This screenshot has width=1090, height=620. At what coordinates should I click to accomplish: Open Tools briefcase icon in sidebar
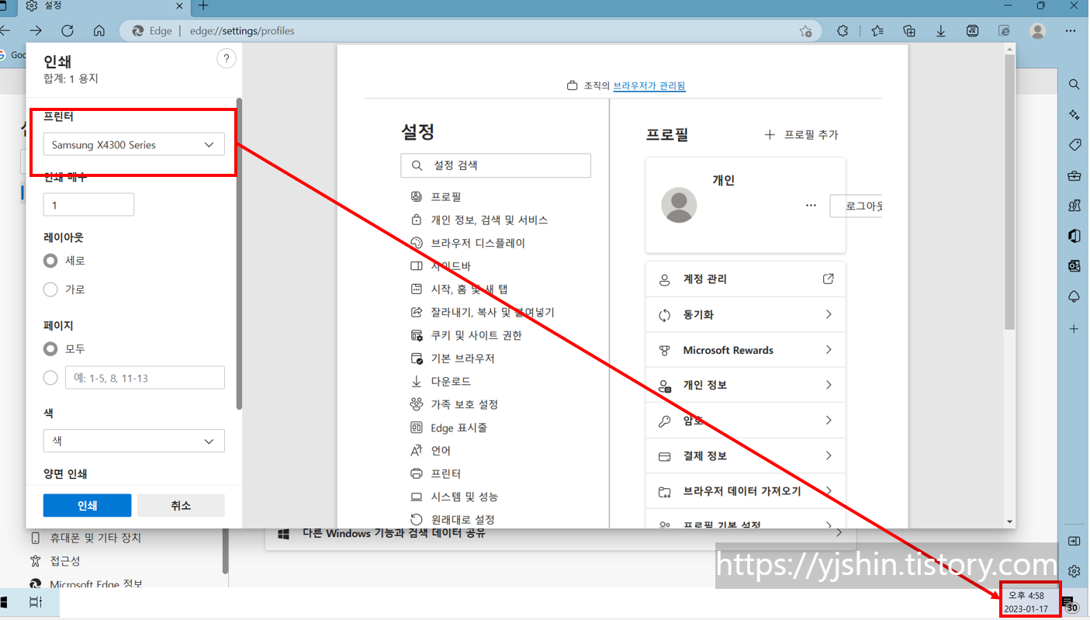coord(1074,175)
